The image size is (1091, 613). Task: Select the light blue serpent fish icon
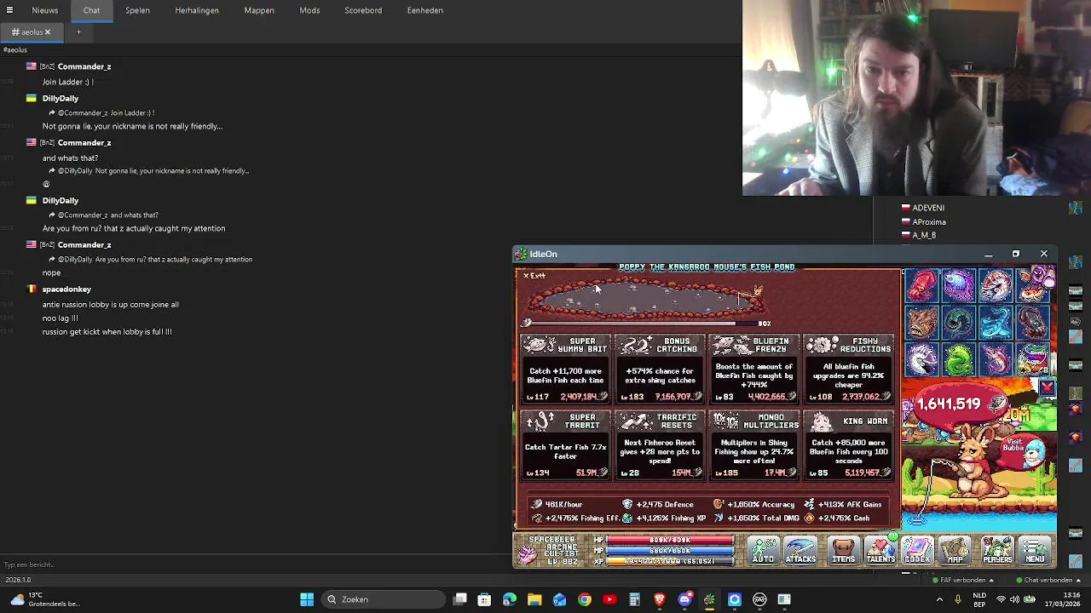pyautogui.click(x=995, y=324)
